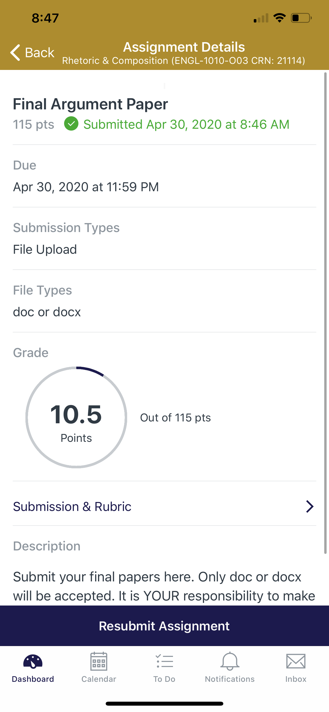Switch to the Notifications tab label

(230, 679)
